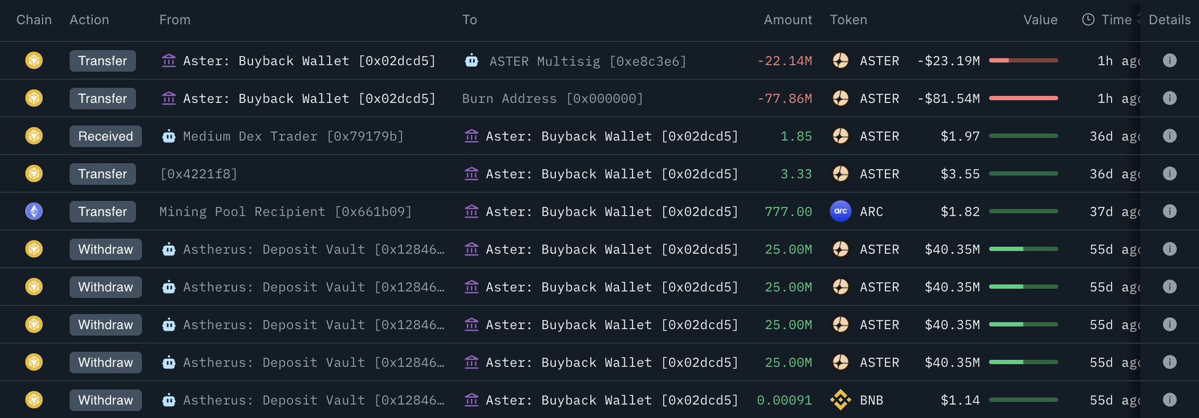This screenshot has width=1199, height=418.
Task: Click the -77.86M amount cell
Action: click(784, 98)
